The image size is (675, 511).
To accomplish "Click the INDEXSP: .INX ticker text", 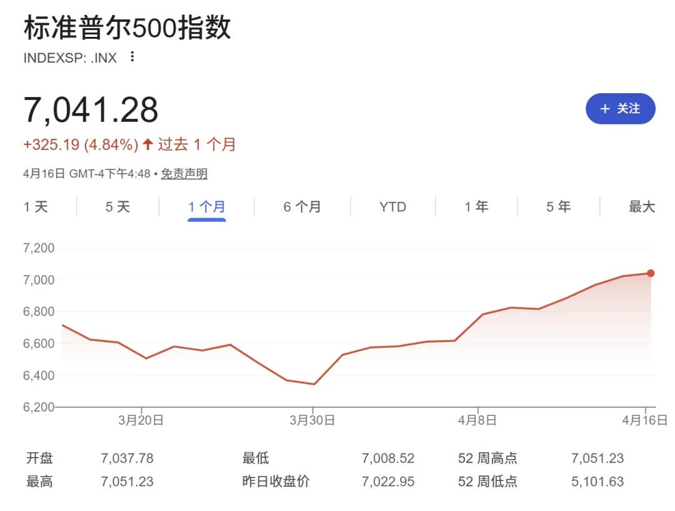I will 70,58.
